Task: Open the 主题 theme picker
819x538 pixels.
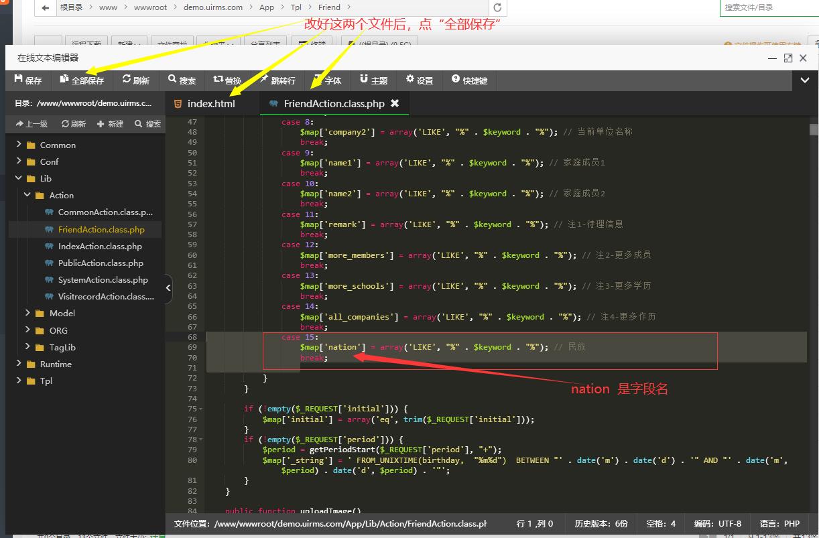Action: (373, 80)
